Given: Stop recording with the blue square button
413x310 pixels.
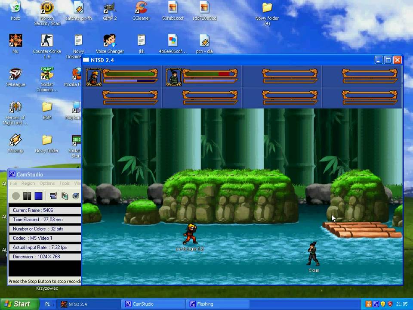Looking at the screenshot, I should tap(38, 196).
